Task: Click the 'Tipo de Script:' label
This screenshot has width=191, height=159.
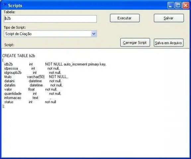Action: point(15,27)
